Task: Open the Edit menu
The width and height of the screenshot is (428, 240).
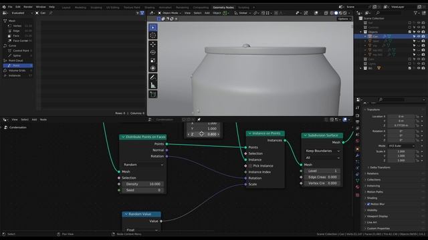Action: coord(18,7)
